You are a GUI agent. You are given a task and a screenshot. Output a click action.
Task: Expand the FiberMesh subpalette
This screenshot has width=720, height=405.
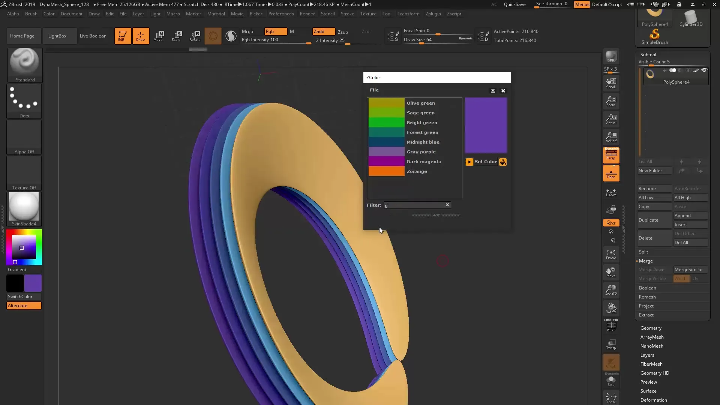651,364
